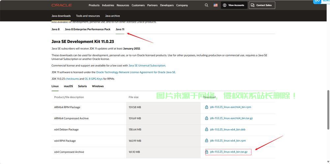
Task: Click the '159.69 MB' file size cell
Action: [x=163, y=118]
